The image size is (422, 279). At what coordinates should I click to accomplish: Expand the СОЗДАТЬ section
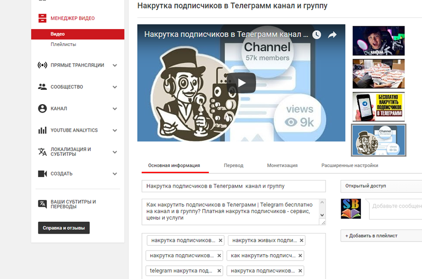click(x=114, y=174)
